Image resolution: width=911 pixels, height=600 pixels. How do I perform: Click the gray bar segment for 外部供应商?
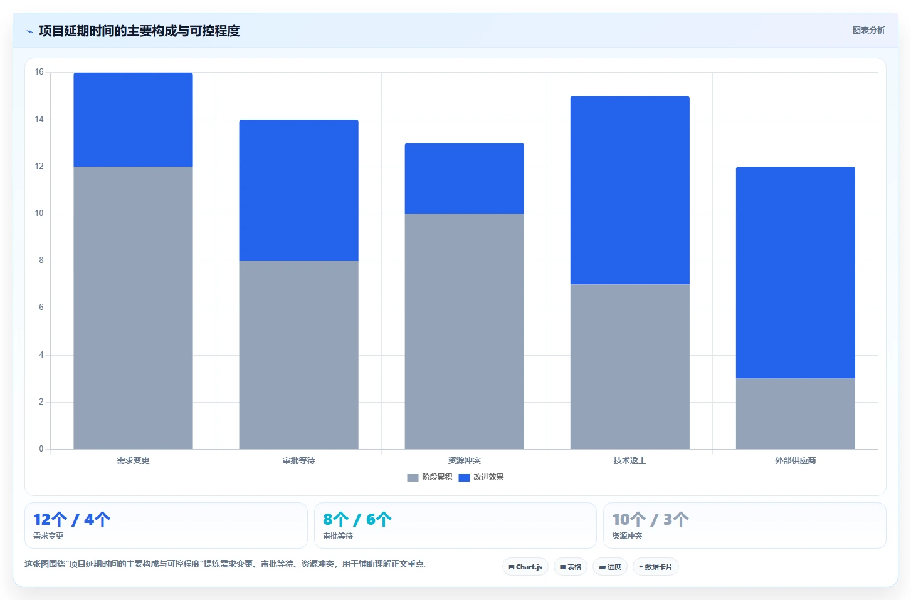(795, 413)
